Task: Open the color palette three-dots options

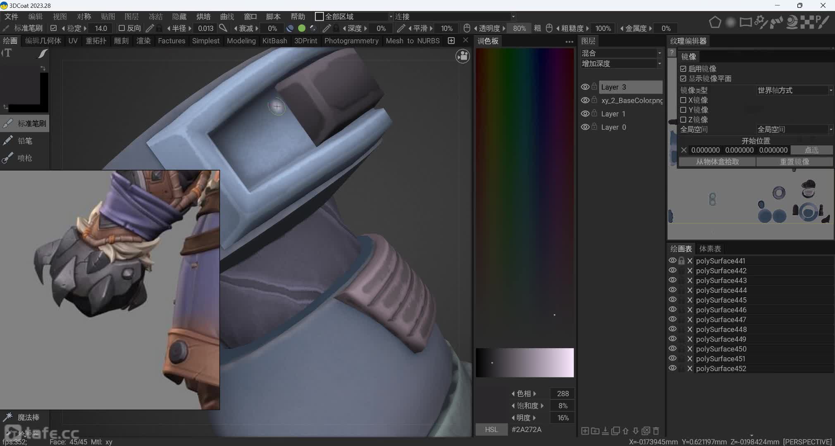Action: pyautogui.click(x=569, y=41)
